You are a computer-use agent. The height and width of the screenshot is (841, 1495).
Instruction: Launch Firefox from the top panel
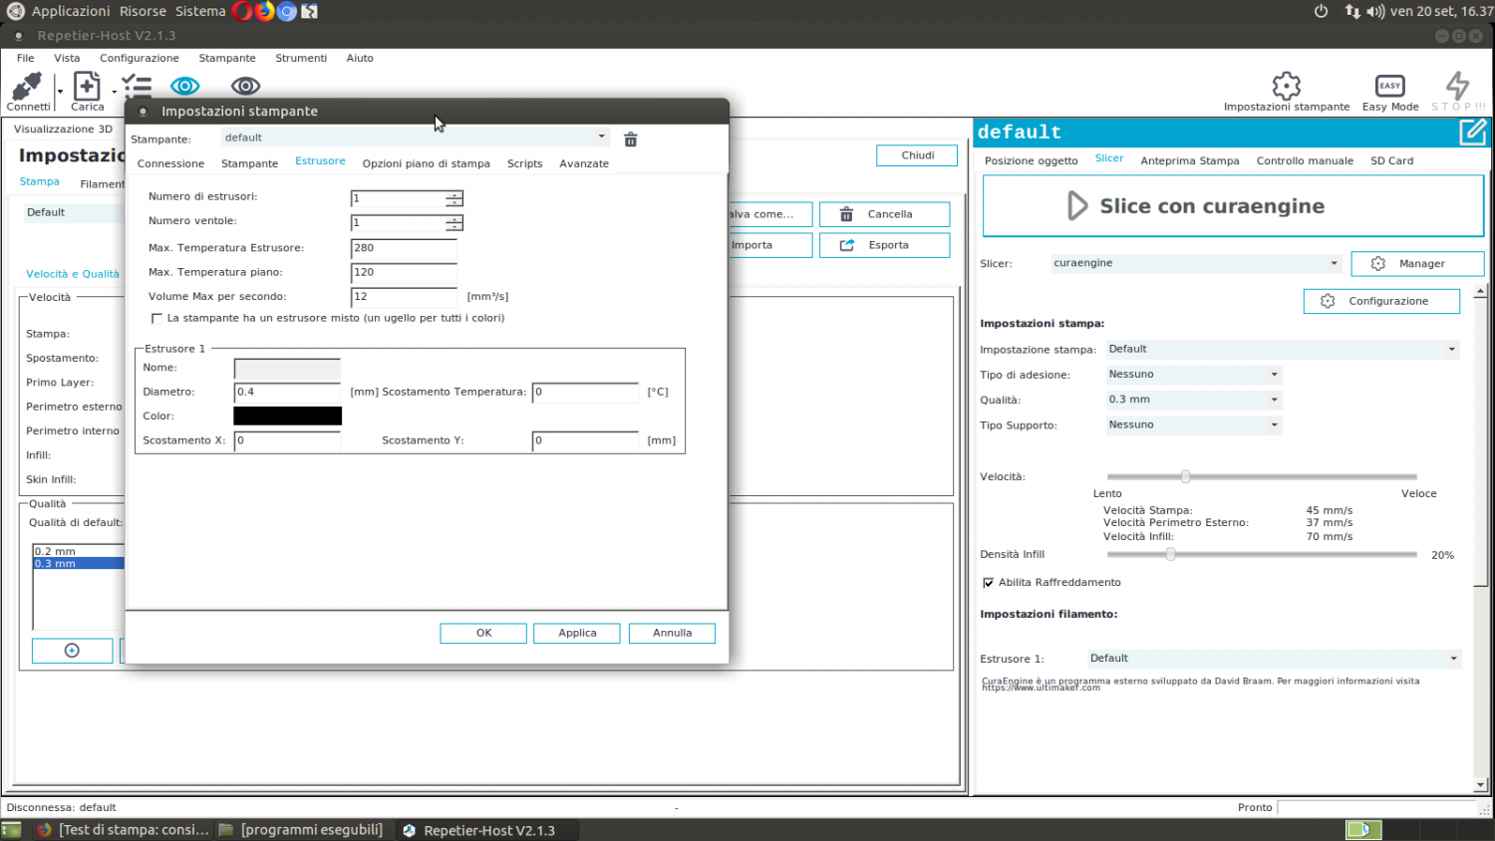265,11
